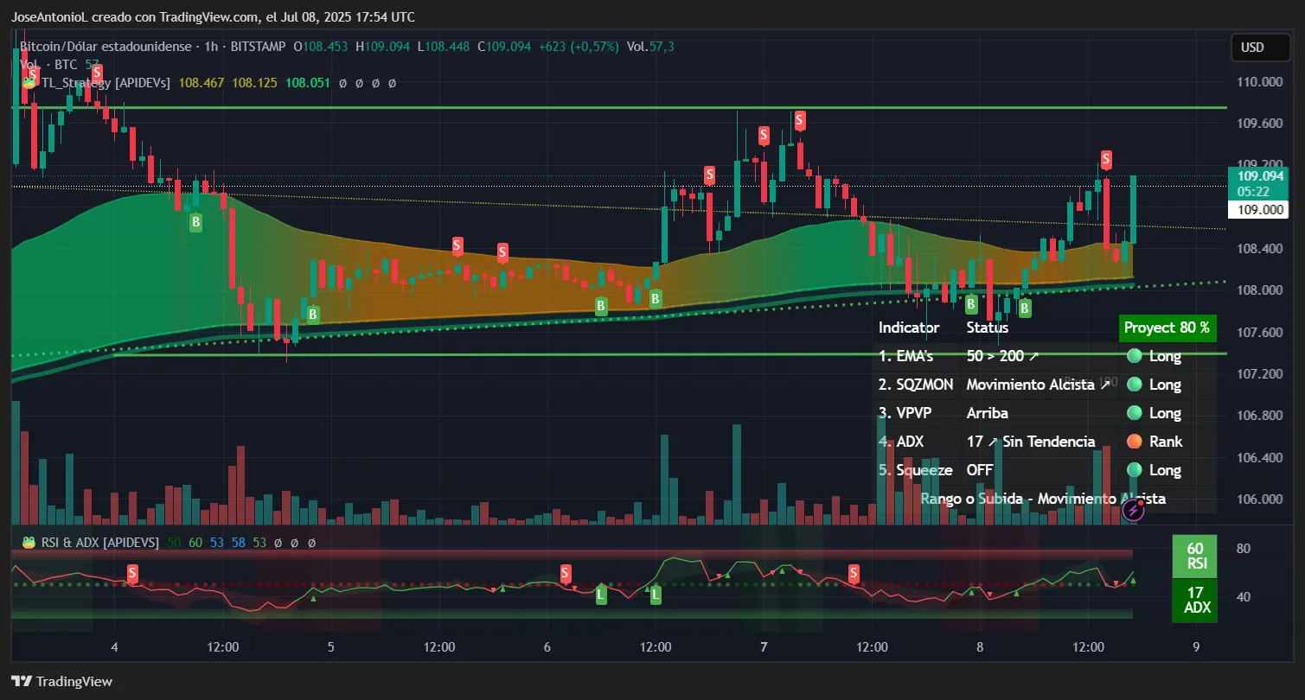Click the '2. SQZMON' indicator cell
Image resolution: width=1305 pixels, height=700 pixels.
[x=915, y=385]
